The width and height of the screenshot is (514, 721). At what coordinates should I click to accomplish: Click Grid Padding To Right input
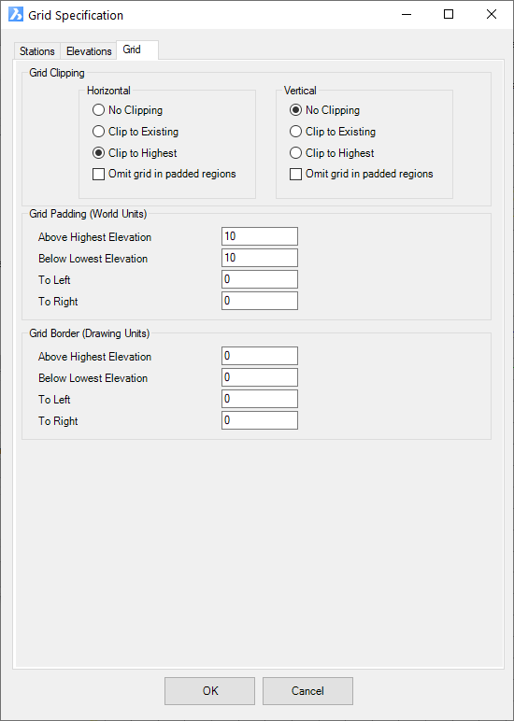tap(260, 301)
